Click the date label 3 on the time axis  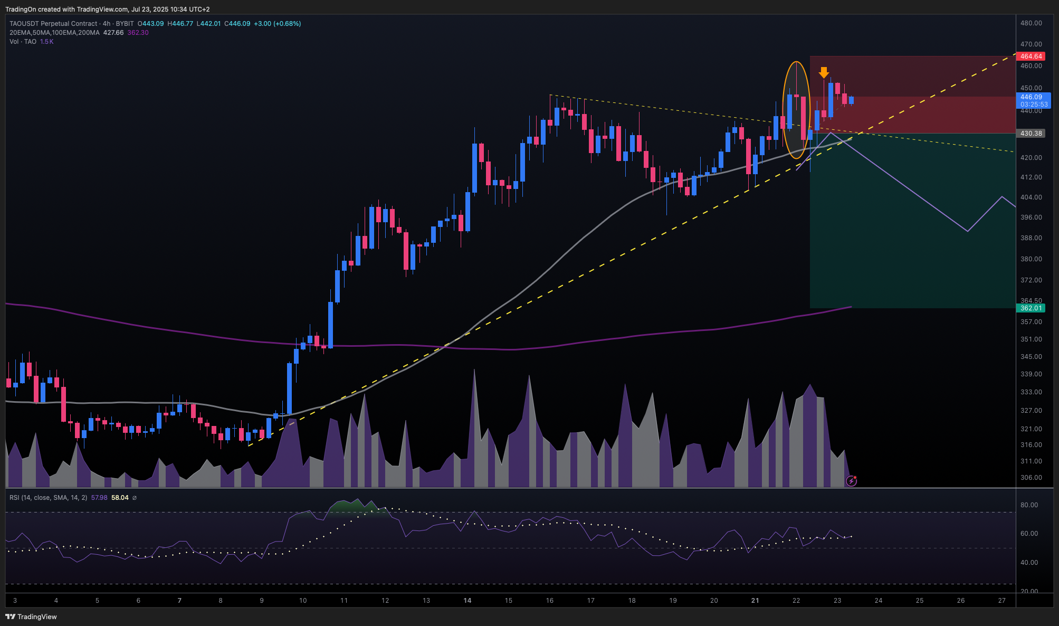15,601
